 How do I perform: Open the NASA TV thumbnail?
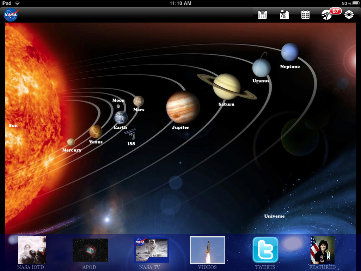[152, 250]
